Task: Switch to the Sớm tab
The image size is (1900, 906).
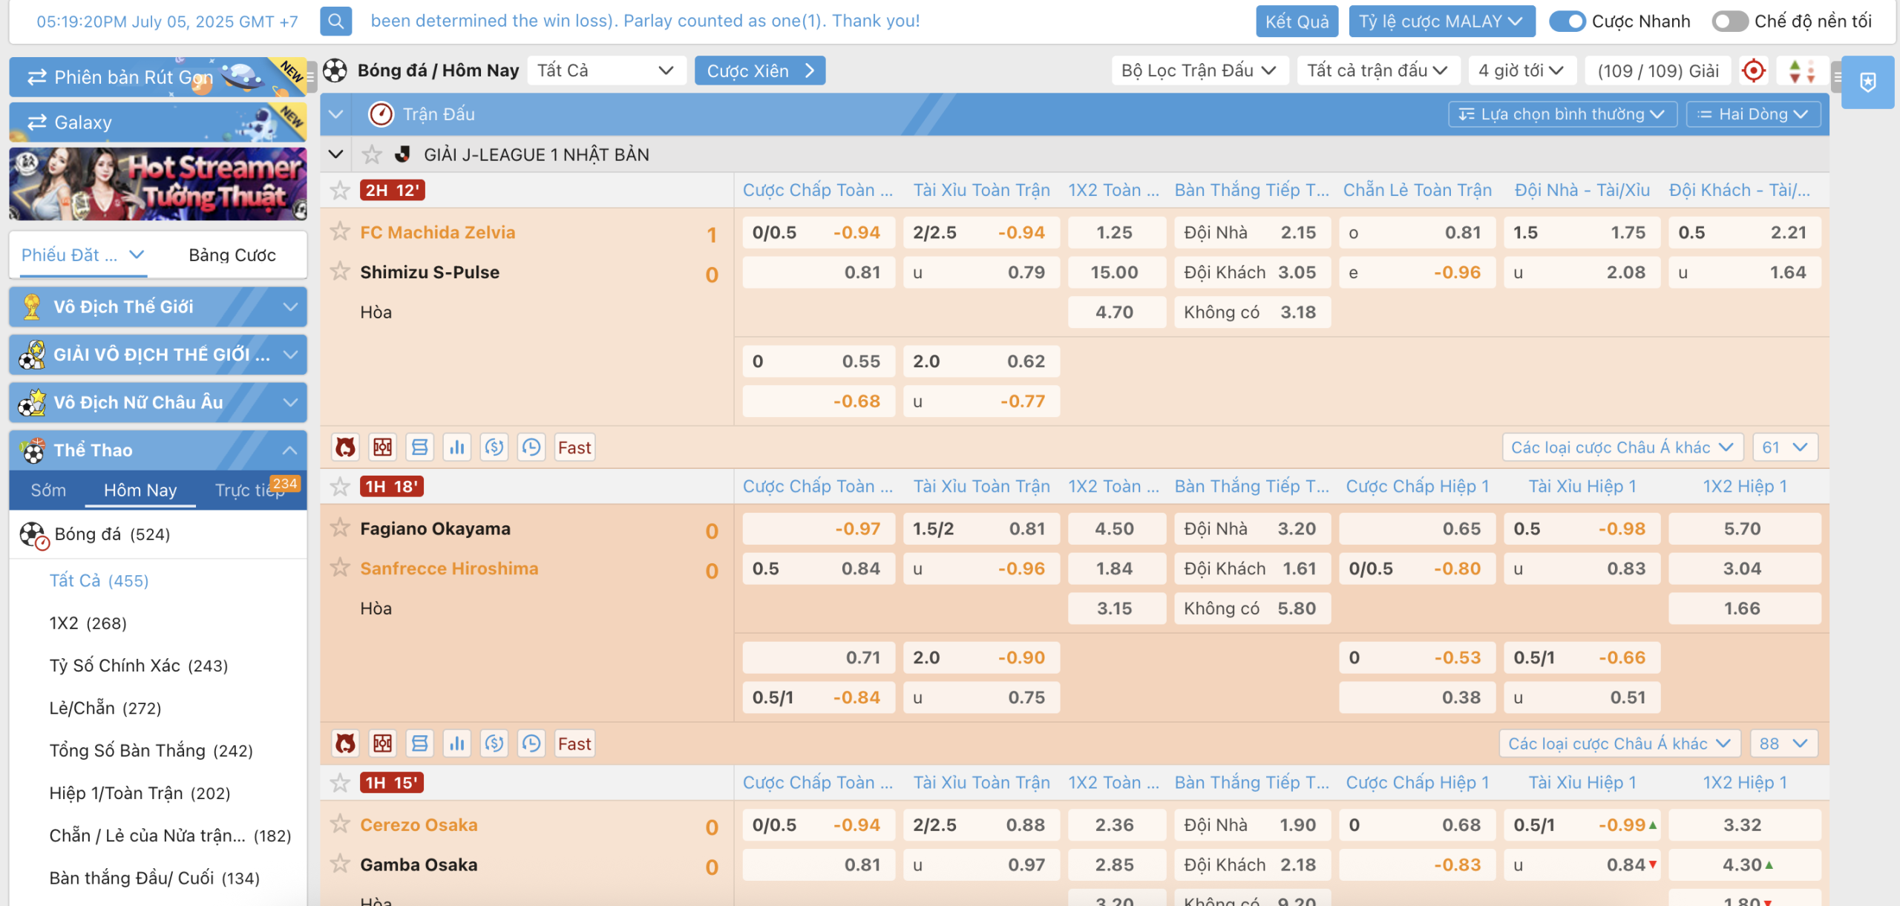Action: [x=48, y=490]
